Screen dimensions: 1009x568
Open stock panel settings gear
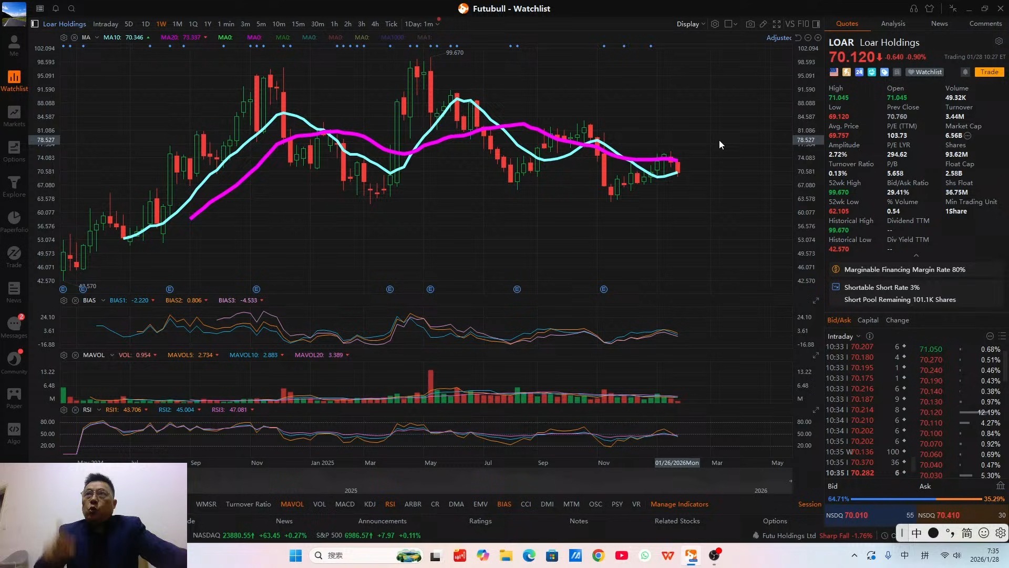[998, 42]
